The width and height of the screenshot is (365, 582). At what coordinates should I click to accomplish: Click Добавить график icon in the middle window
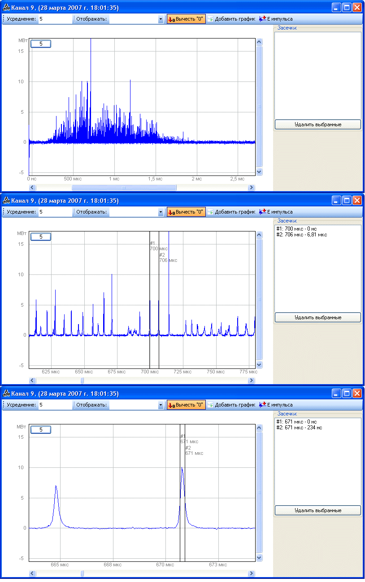(210, 212)
